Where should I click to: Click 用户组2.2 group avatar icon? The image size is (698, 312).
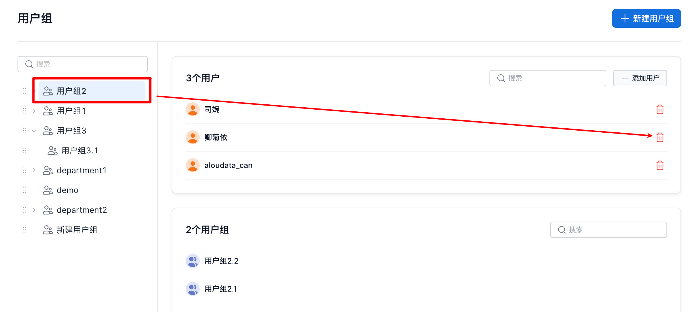(x=193, y=261)
